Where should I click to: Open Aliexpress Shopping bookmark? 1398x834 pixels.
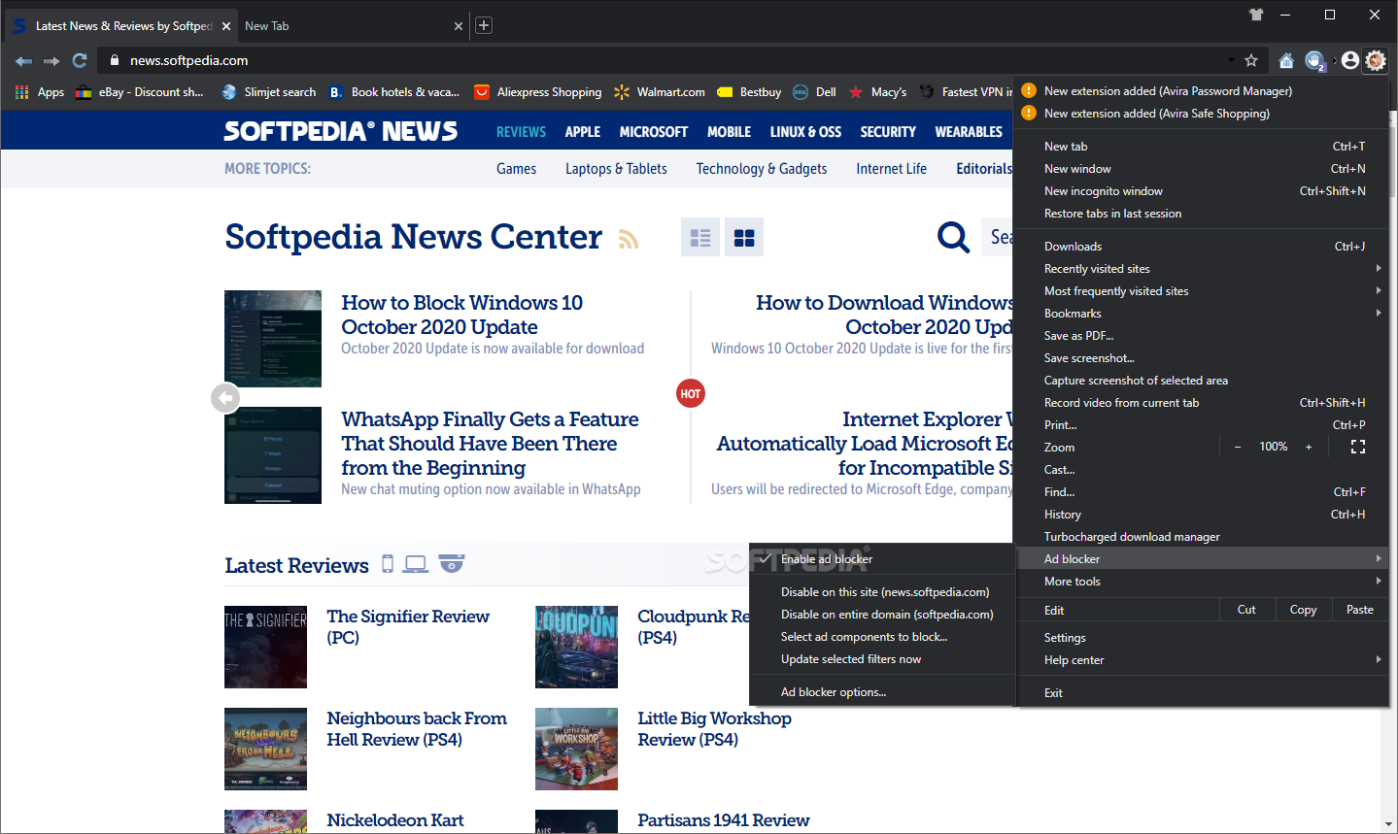538,92
